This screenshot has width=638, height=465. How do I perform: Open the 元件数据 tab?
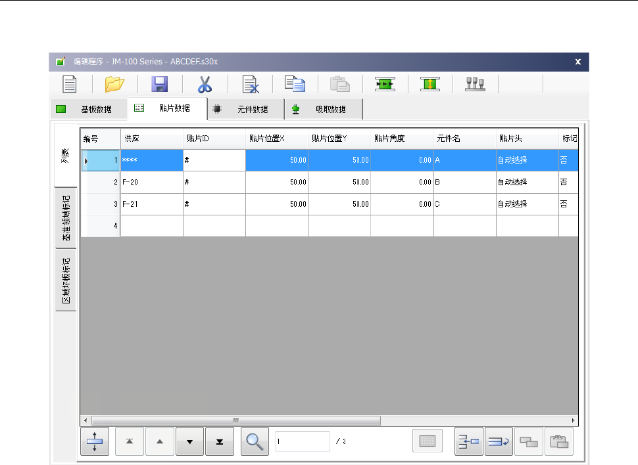coord(246,109)
